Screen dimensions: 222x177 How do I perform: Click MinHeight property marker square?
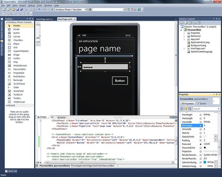[x=200, y=126]
